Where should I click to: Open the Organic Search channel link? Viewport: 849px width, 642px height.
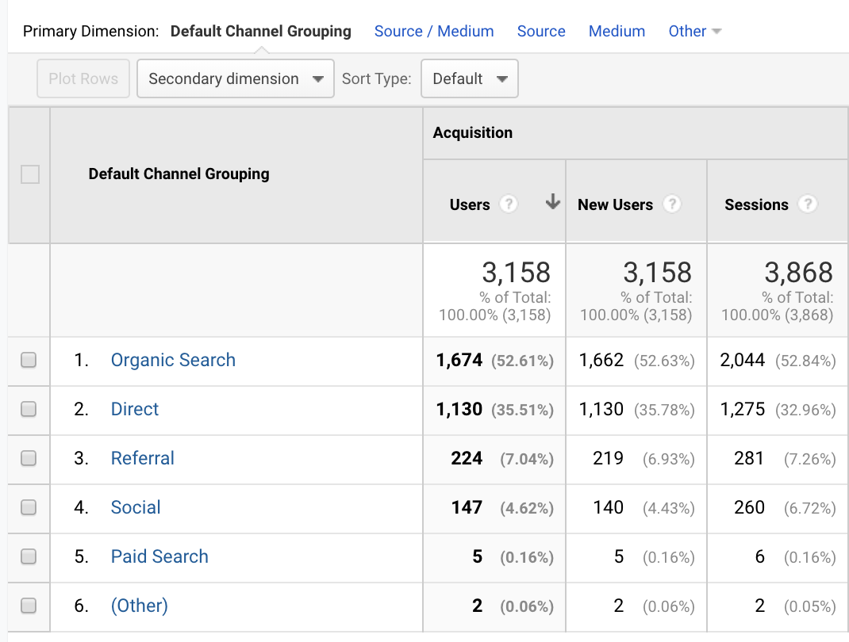(173, 360)
